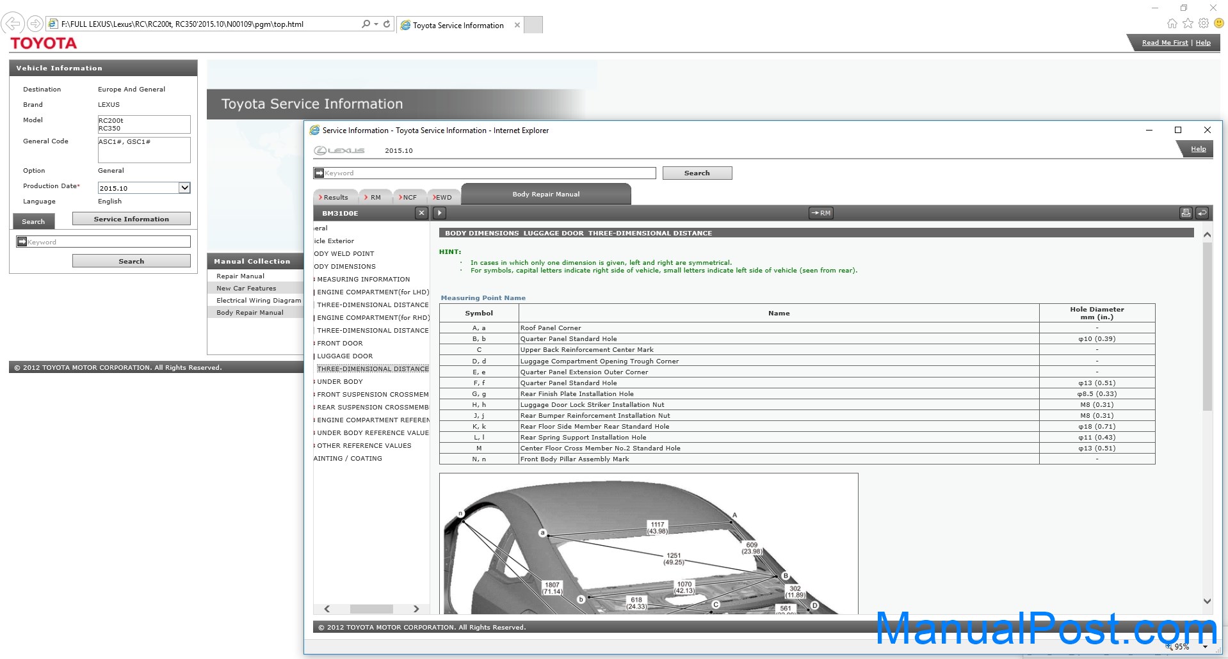This screenshot has width=1228, height=659.
Task: Open the browser Home icon
Action: (1172, 23)
